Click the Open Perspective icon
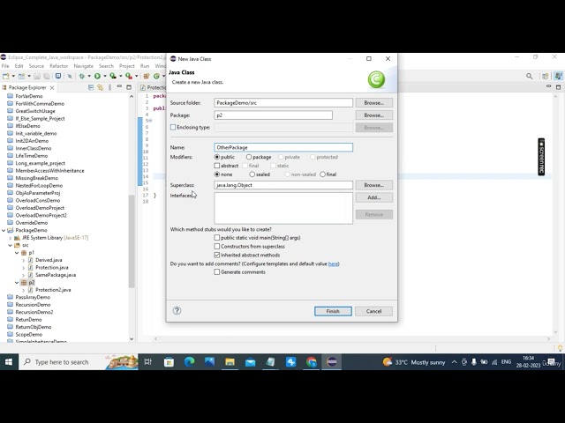The height and width of the screenshot is (423, 565). (x=546, y=76)
